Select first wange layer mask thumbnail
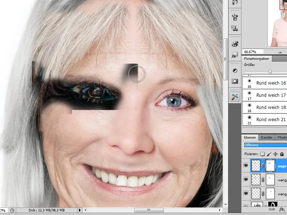This screenshot has height=215, width=287. 270,180
